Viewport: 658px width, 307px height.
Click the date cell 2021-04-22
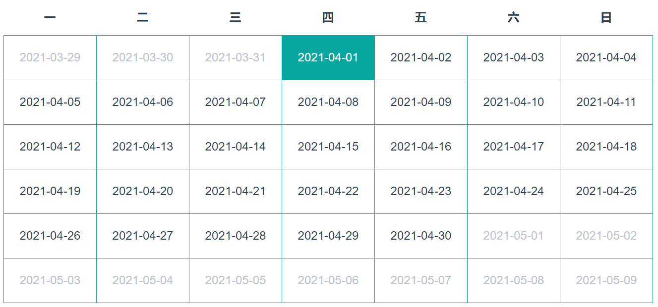pos(328,191)
